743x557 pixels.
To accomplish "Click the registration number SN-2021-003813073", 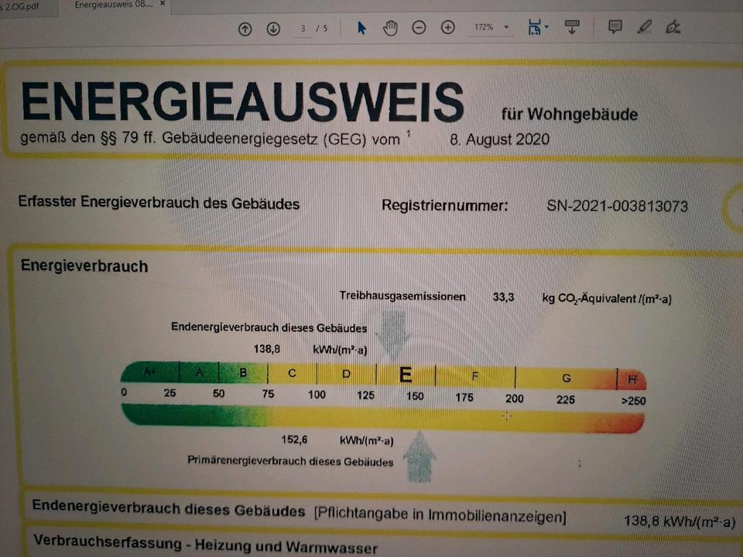I will point(617,206).
